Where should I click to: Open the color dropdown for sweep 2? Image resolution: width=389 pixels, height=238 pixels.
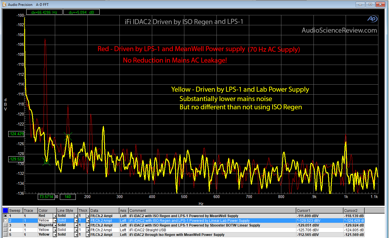pos(55,220)
